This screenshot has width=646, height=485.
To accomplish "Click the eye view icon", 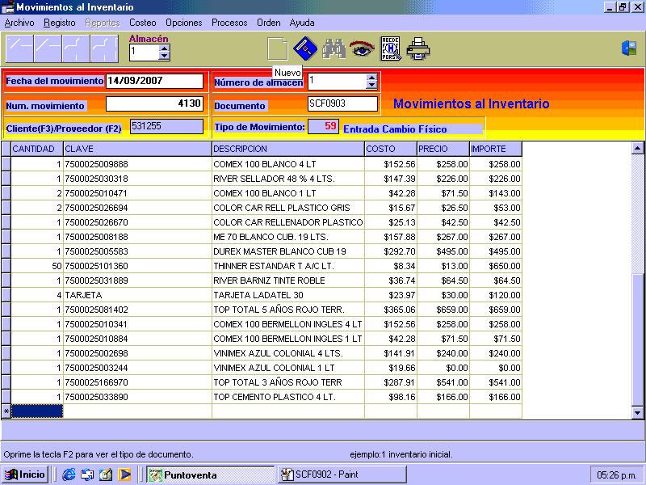I will coord(361,49).
